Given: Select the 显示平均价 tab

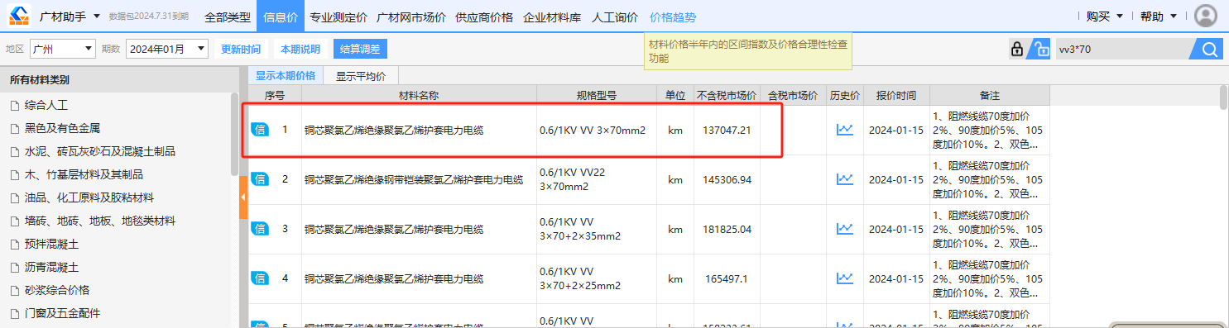Looking at the screenshot, I should tap(361, 76).
